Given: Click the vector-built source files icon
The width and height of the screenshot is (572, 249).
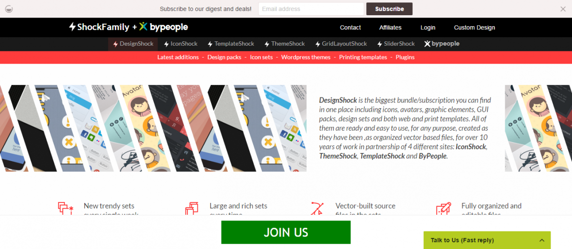Looking at the screenshot, I should click(x=317, y=209).
